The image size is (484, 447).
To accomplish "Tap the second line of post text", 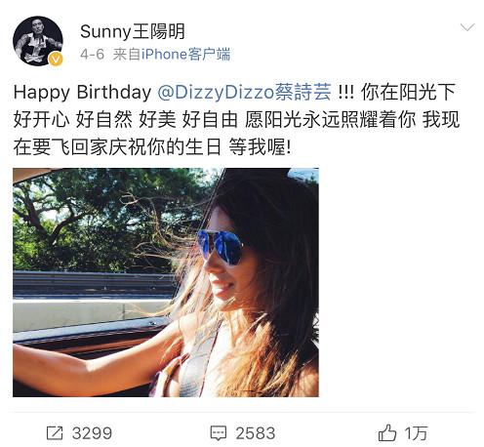I will click(236, 119).
